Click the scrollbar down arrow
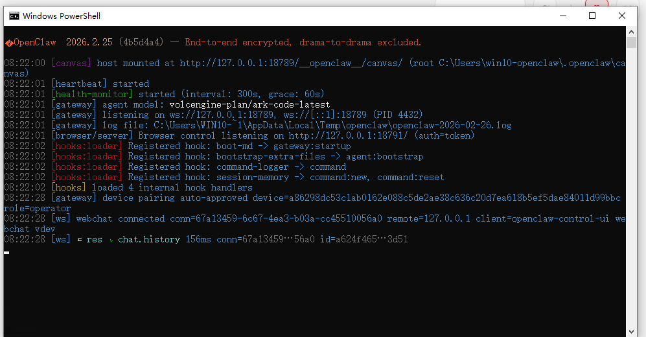 coord(631,331)
